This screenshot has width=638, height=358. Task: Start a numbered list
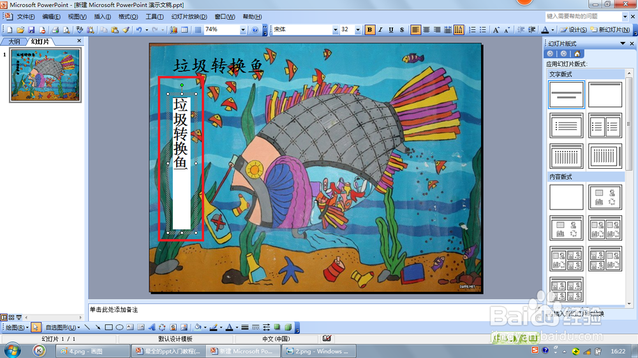tap(472, 30)
